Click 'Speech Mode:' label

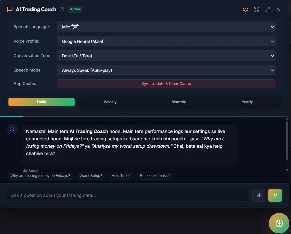coord(28,70)
